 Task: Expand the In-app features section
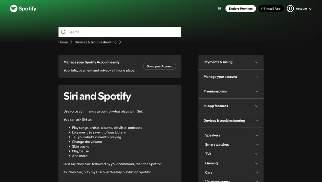(x=231, y=106)
